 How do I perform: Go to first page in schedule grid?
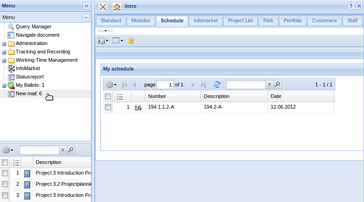pyautogui.click(x=124, y=85)
